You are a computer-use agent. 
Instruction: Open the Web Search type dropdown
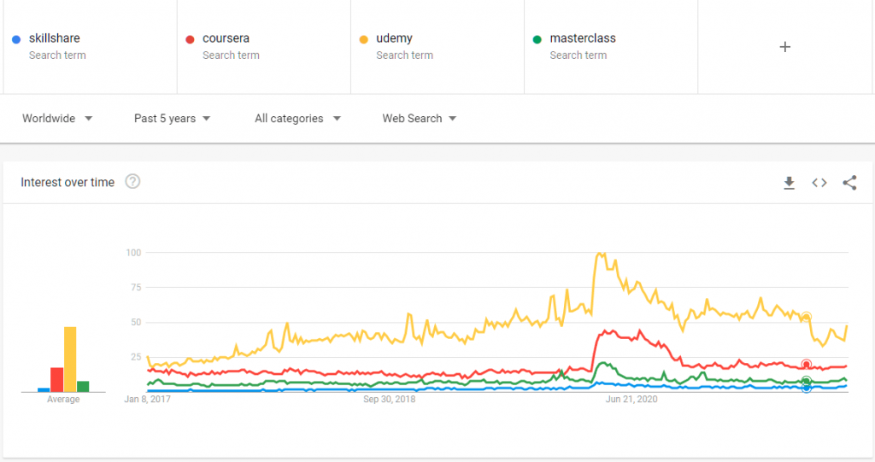point(419,119)
